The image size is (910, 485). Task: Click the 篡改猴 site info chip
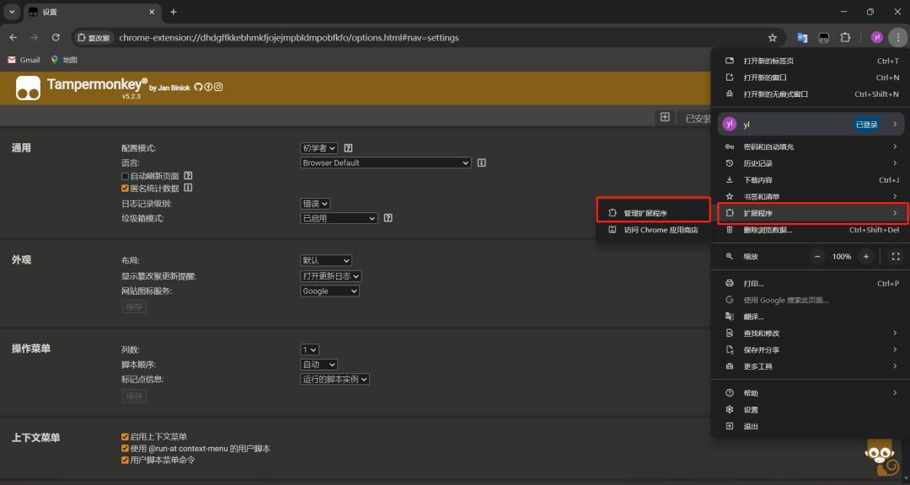(94, 38)
